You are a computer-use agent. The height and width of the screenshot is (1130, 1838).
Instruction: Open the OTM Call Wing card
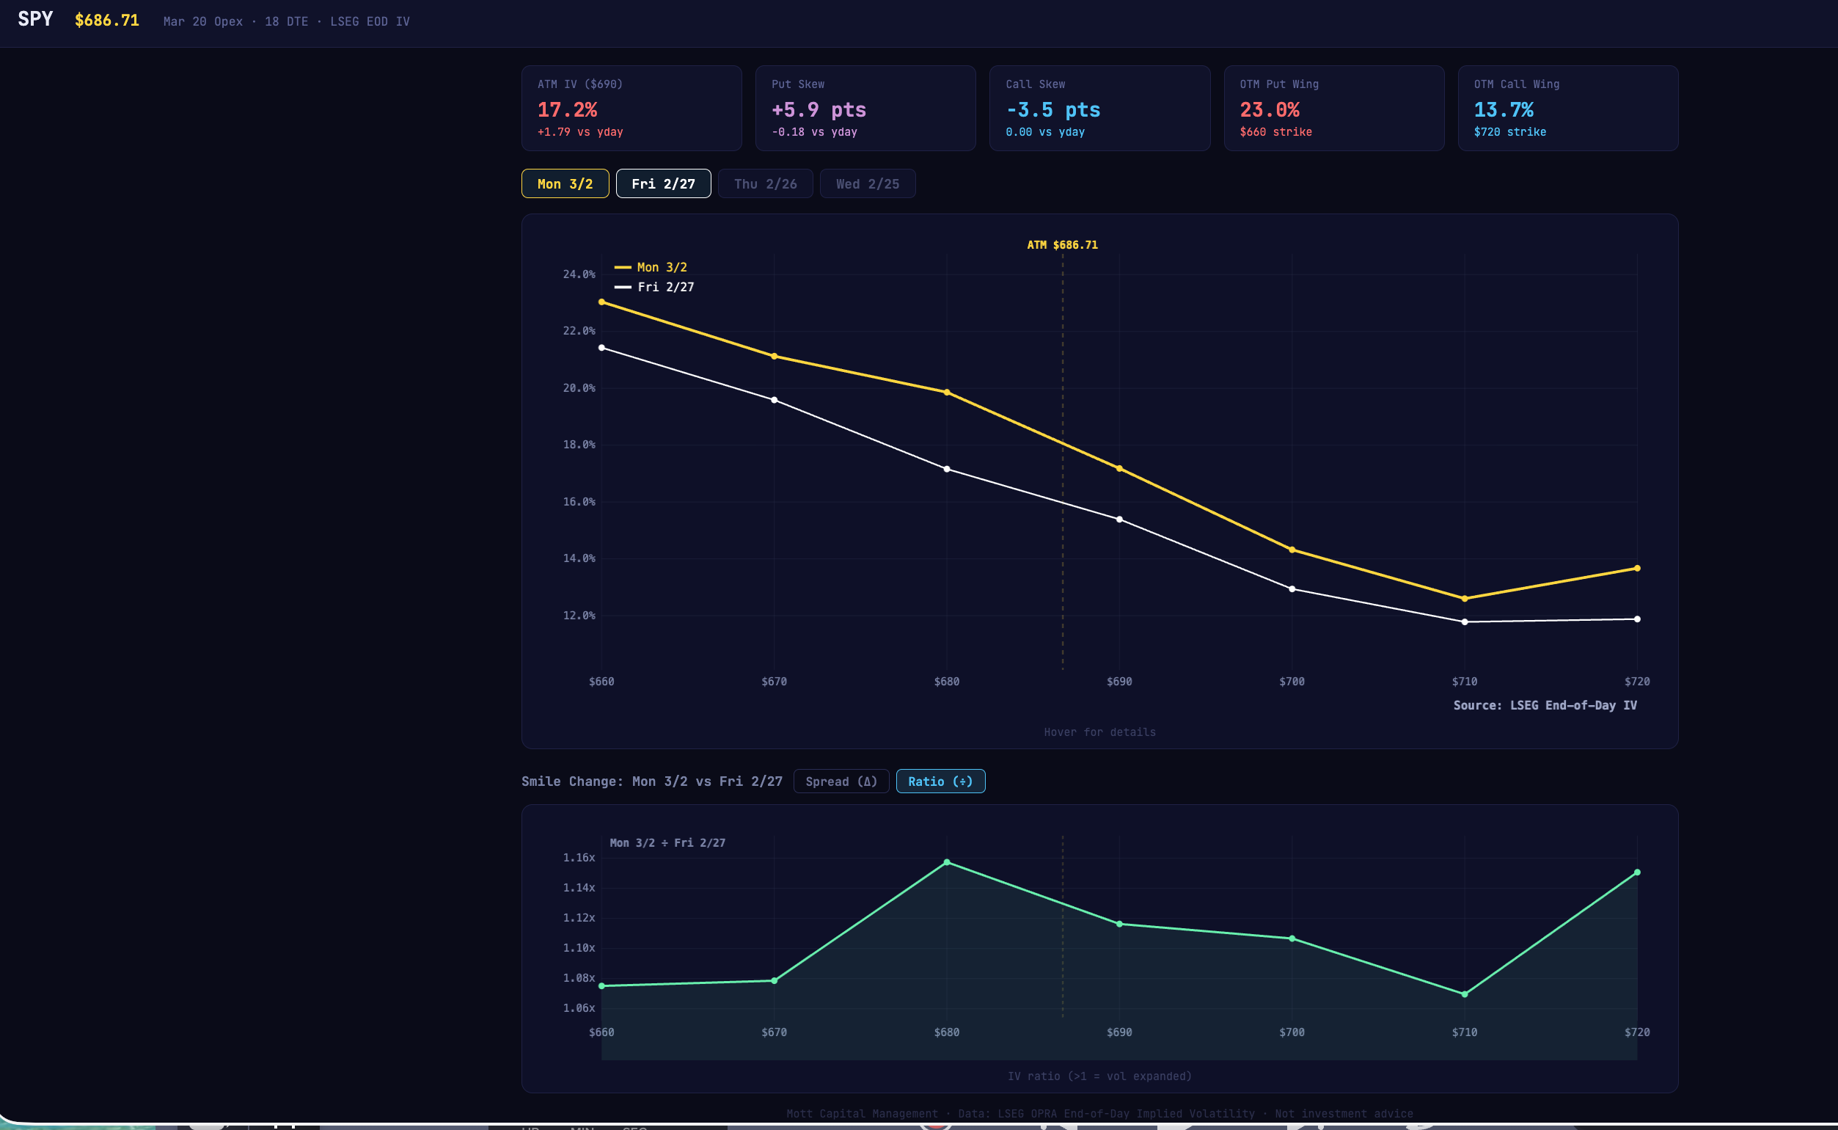1567,109
